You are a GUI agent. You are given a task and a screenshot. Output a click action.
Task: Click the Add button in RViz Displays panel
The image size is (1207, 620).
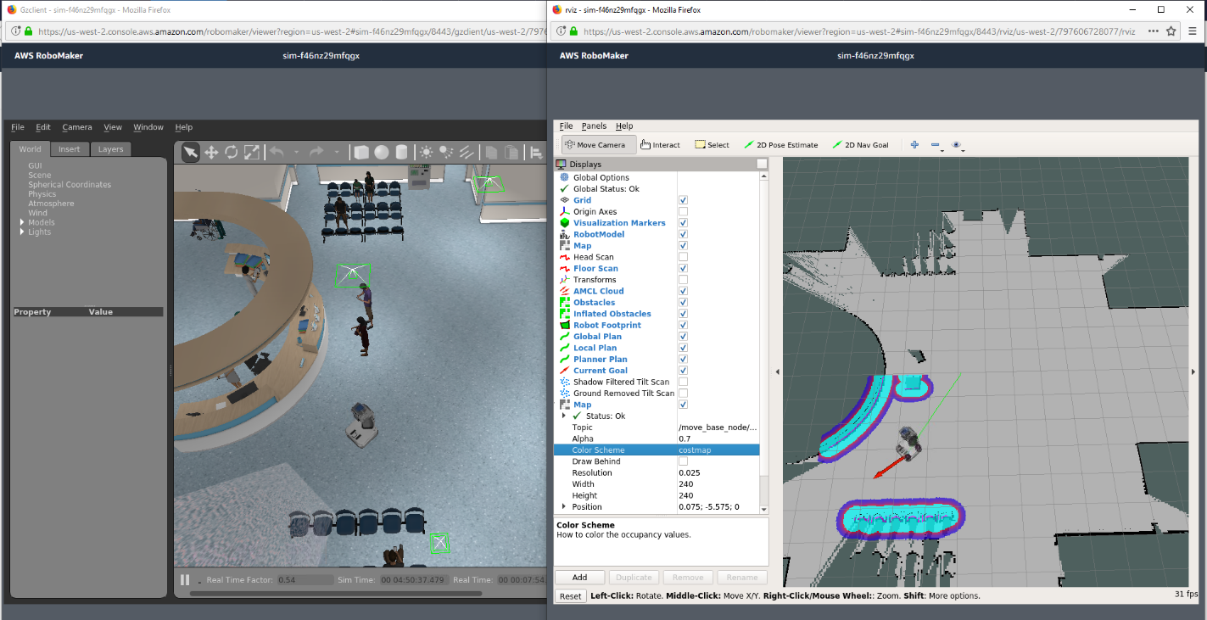[x=579, y=577]
